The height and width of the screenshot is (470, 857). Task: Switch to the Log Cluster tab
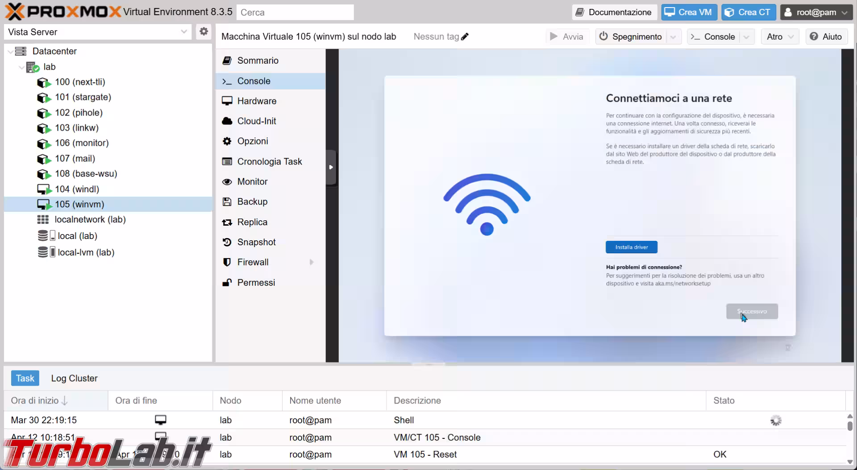74,378
